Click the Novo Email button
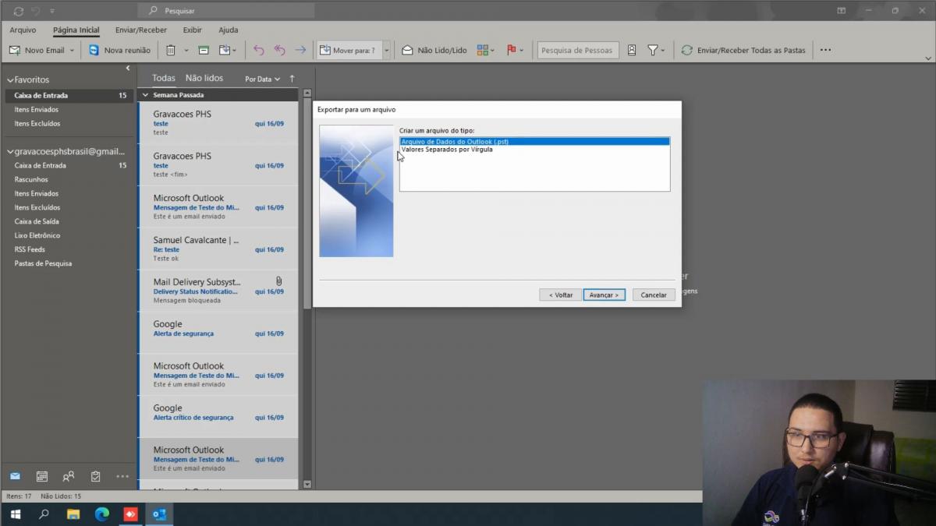936x526 pixels. (37, 50)
